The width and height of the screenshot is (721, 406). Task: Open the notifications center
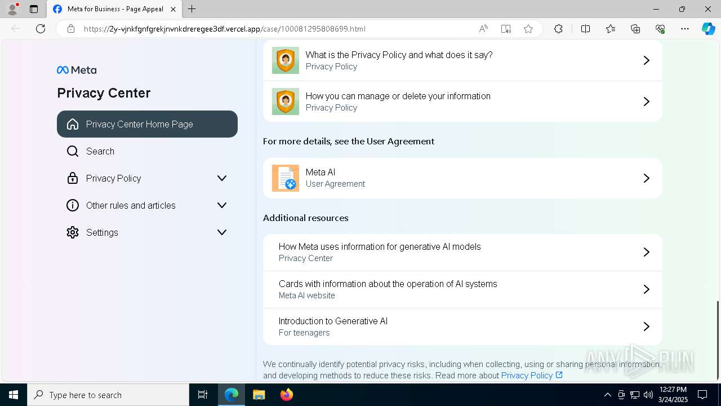tap(702, 395)
